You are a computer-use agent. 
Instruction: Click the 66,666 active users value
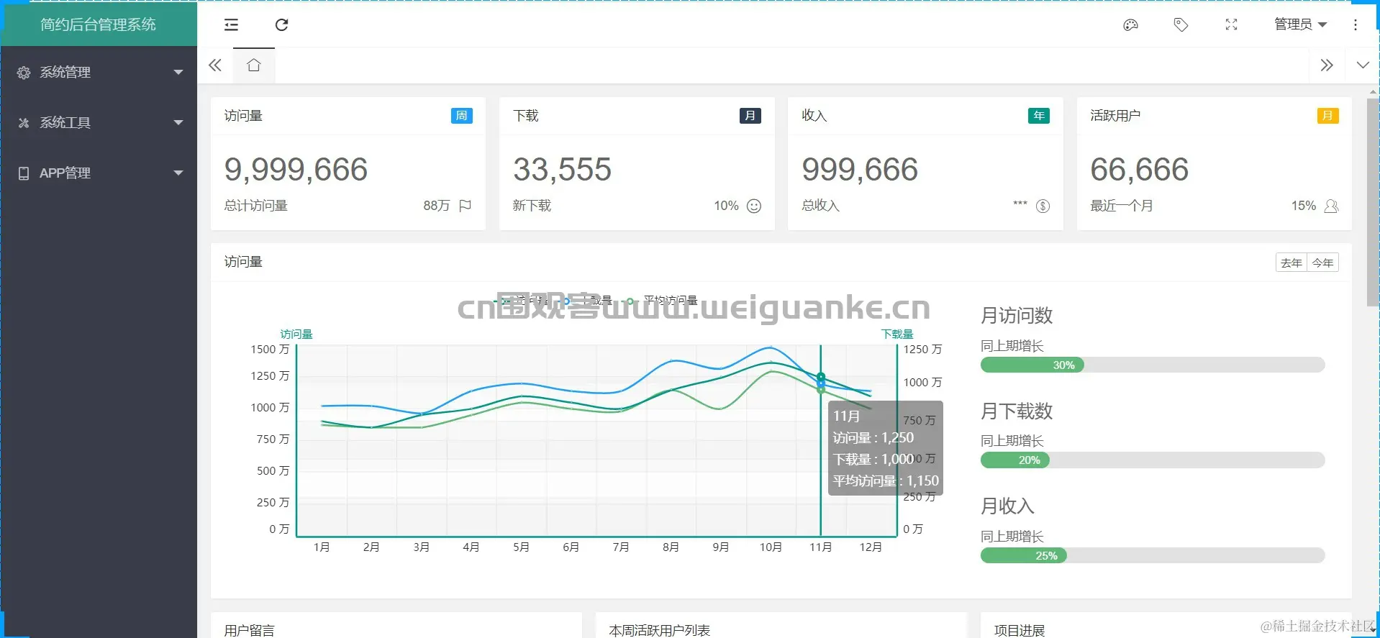(x=1139, y=170)
